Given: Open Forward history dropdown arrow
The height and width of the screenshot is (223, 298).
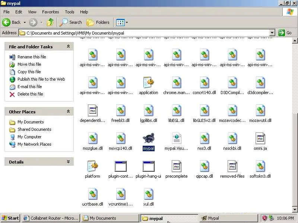Looking at the screenshot, I should [x=41, y=22].
